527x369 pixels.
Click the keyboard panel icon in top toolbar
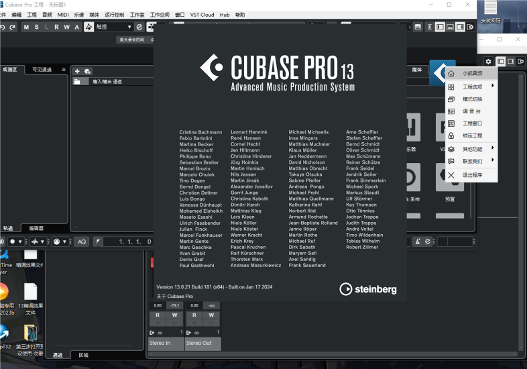click(418, 27)
